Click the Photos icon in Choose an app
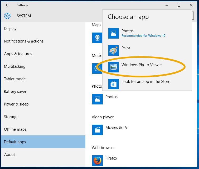The image size is (199, 169). pos(113,33)
